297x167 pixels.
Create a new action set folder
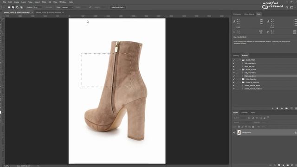point(287,108)
